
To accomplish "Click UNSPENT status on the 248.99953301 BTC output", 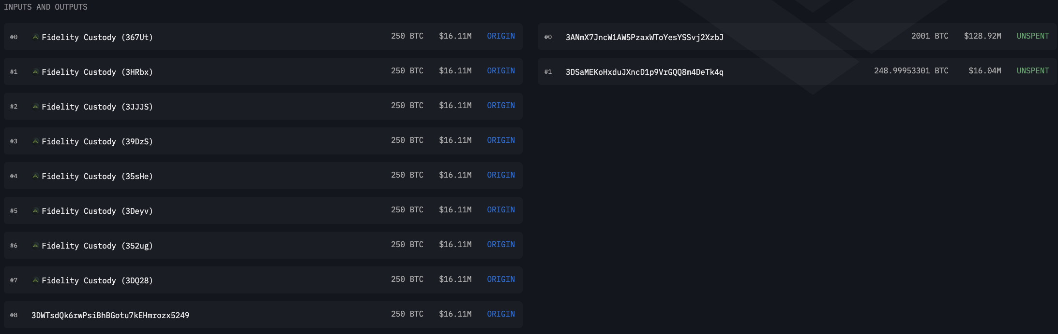I will pyautogui.click(x=1032, y=71).
